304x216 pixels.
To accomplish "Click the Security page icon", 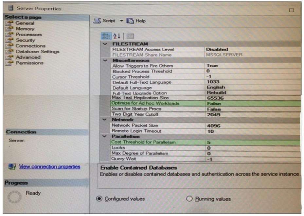I will (x=9, y=40).
